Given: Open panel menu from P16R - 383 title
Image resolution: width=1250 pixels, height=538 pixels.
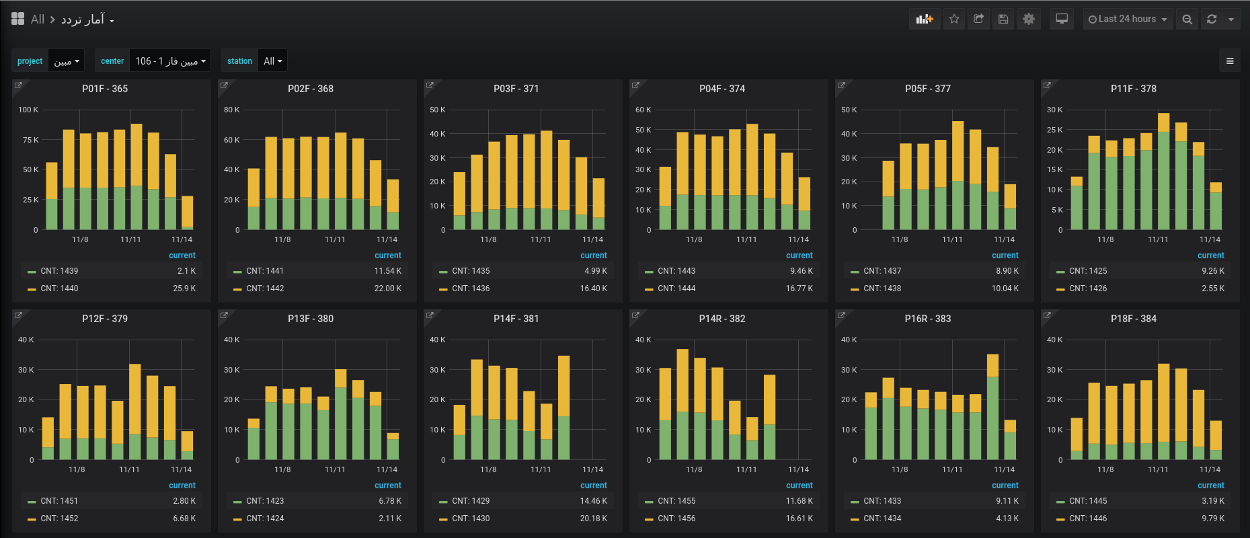Looking at the screenshot, I should 927,319.
